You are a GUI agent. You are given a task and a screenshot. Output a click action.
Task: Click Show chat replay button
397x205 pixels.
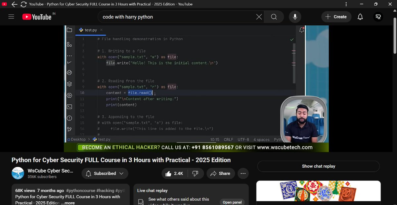pos(318,166)
